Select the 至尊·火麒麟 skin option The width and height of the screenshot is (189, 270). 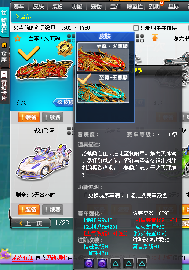[103, 57]
